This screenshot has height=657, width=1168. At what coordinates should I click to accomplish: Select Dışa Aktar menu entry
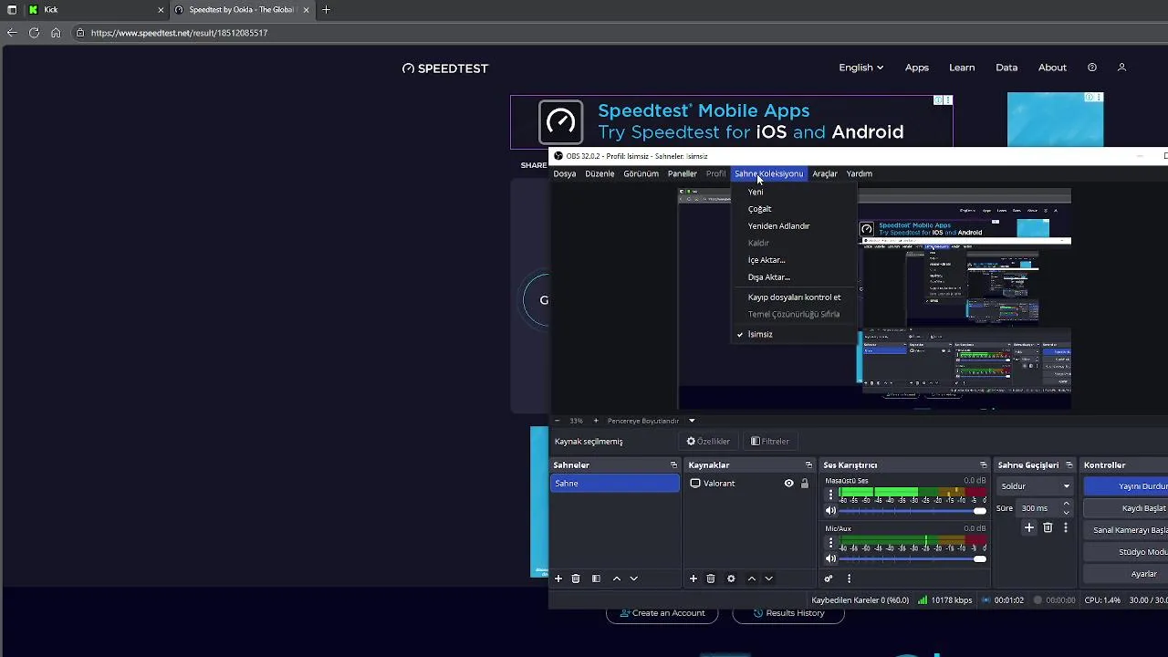click(794, 277)
